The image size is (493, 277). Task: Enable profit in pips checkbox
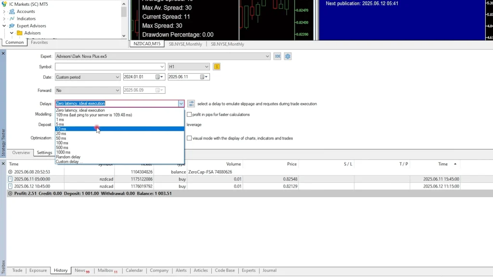189,114
